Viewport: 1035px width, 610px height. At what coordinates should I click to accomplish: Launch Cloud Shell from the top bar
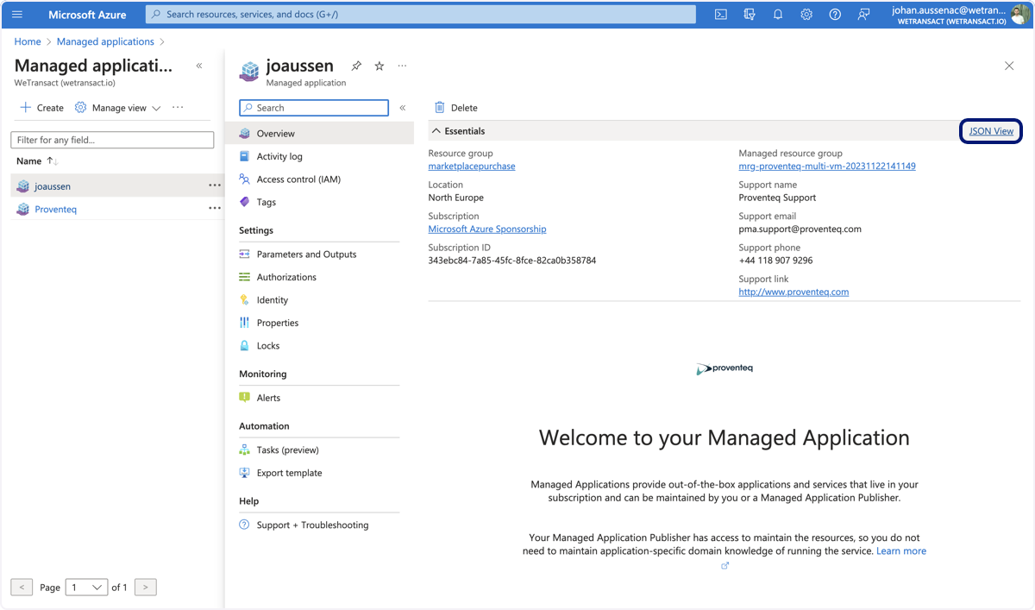[x=720, y=15]
